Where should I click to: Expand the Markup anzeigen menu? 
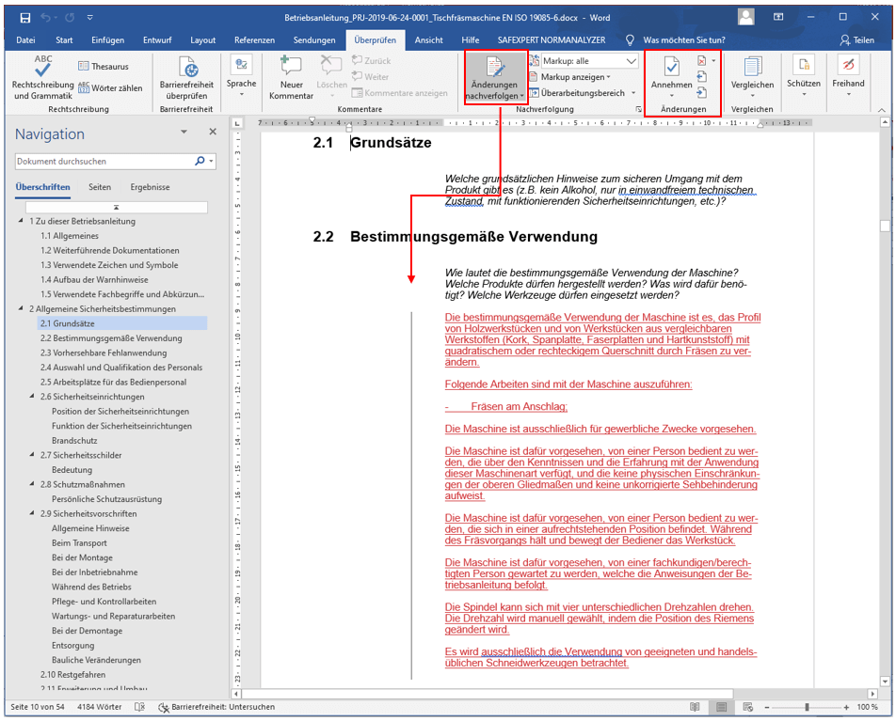[x=575, y=77]
